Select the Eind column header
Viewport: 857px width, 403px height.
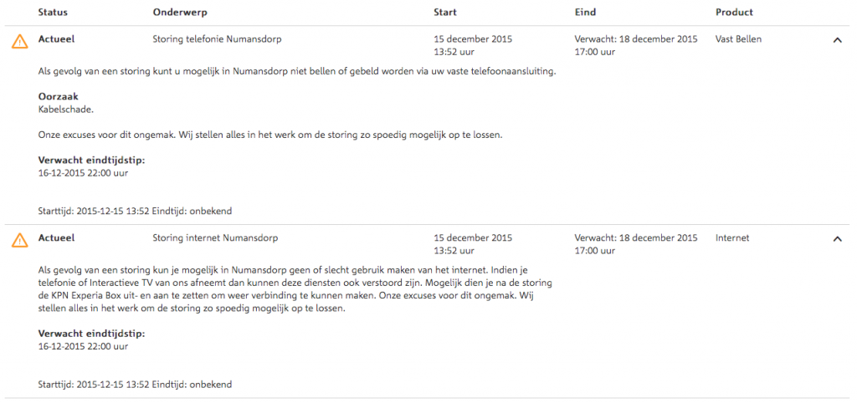pyautogui.click(x=585, y=12)
